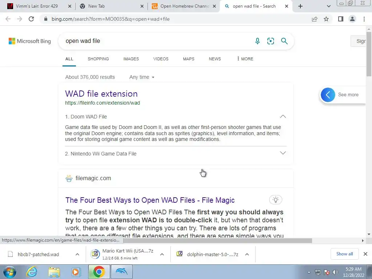Screen dimensions: 372x279
Task: Launch Internet Explorer from taskbar
Action: tap(32, 272)
